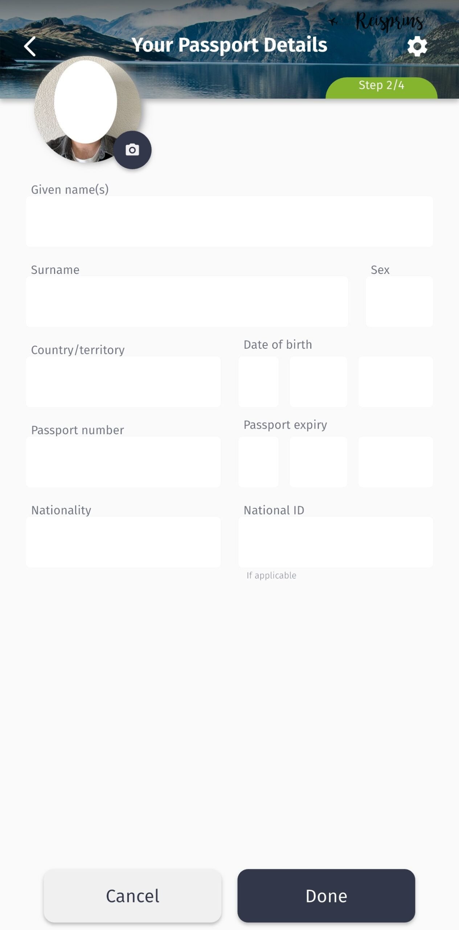459x930 pixels.
Task: Open the Nationality field
Action: 123,542
